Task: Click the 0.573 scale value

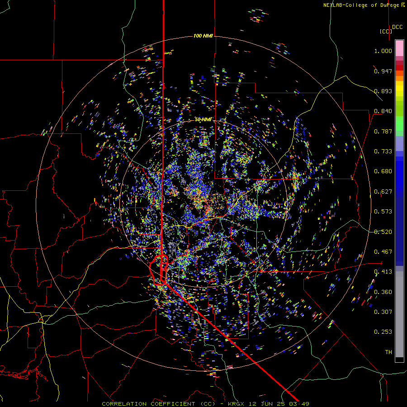Action: (383, 212)
